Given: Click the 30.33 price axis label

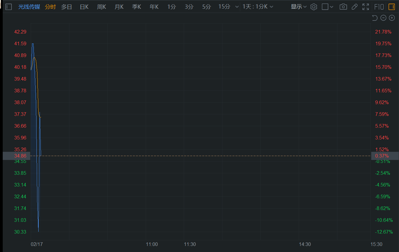Looking at the screenshot, I should tap(20, 232).
